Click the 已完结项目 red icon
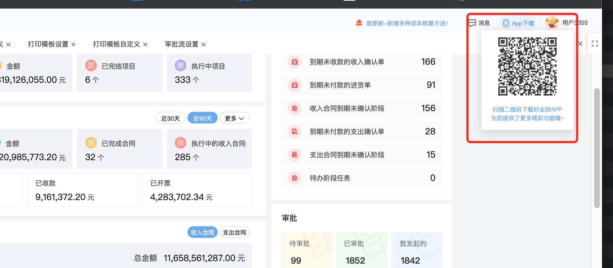The height and width of the screenshot is (268, 613). click(91, 66)
